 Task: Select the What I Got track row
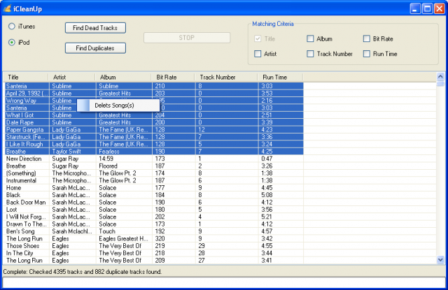click(x=154, y=115)
